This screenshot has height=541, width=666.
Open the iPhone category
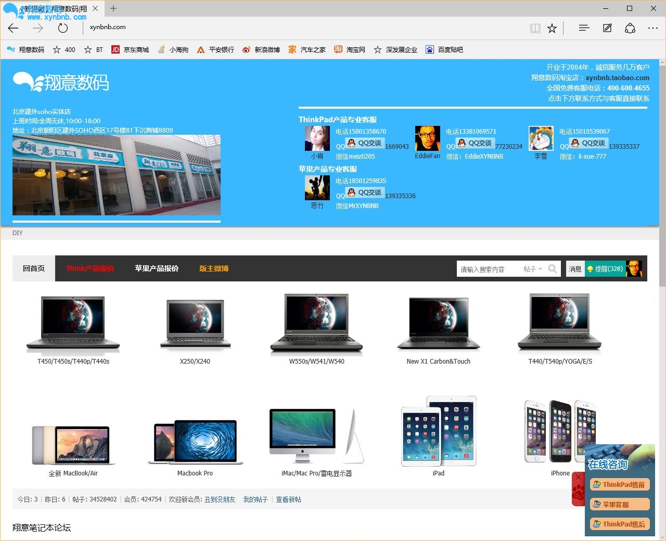pos(560,438)
